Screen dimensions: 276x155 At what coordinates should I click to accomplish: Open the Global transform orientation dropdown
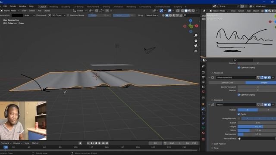coord(80,11)
